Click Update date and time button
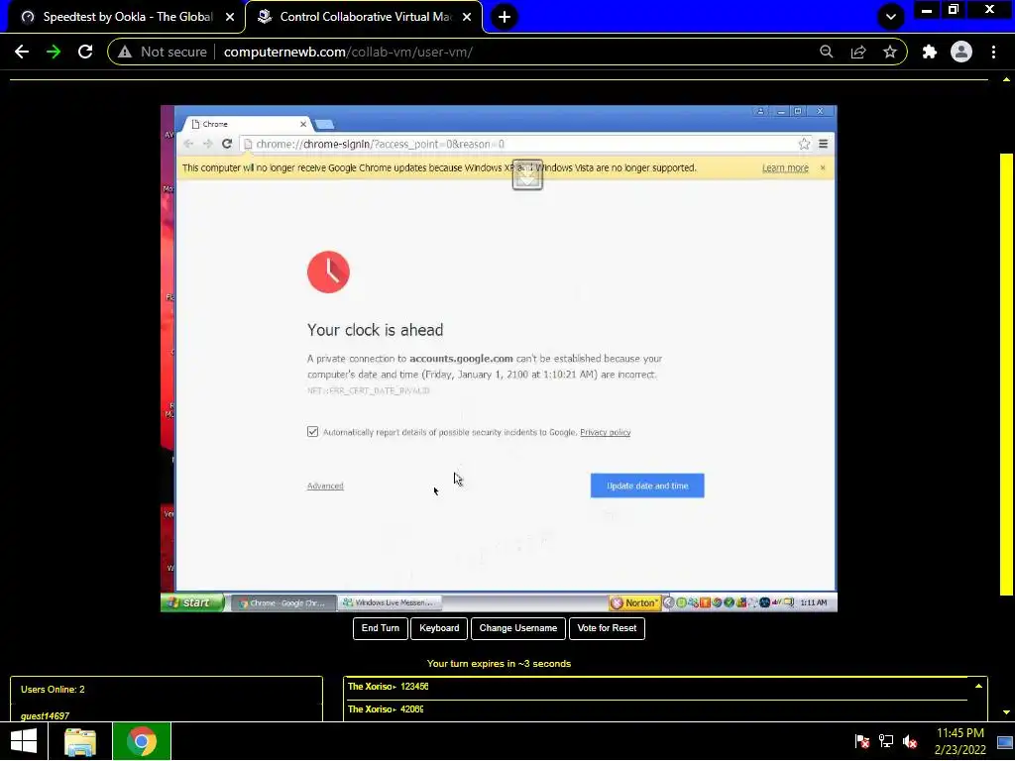 (x=647, y=486)
